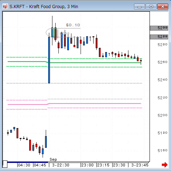
Task: Click the 5160 price axis label
Action: coord(163,151)
